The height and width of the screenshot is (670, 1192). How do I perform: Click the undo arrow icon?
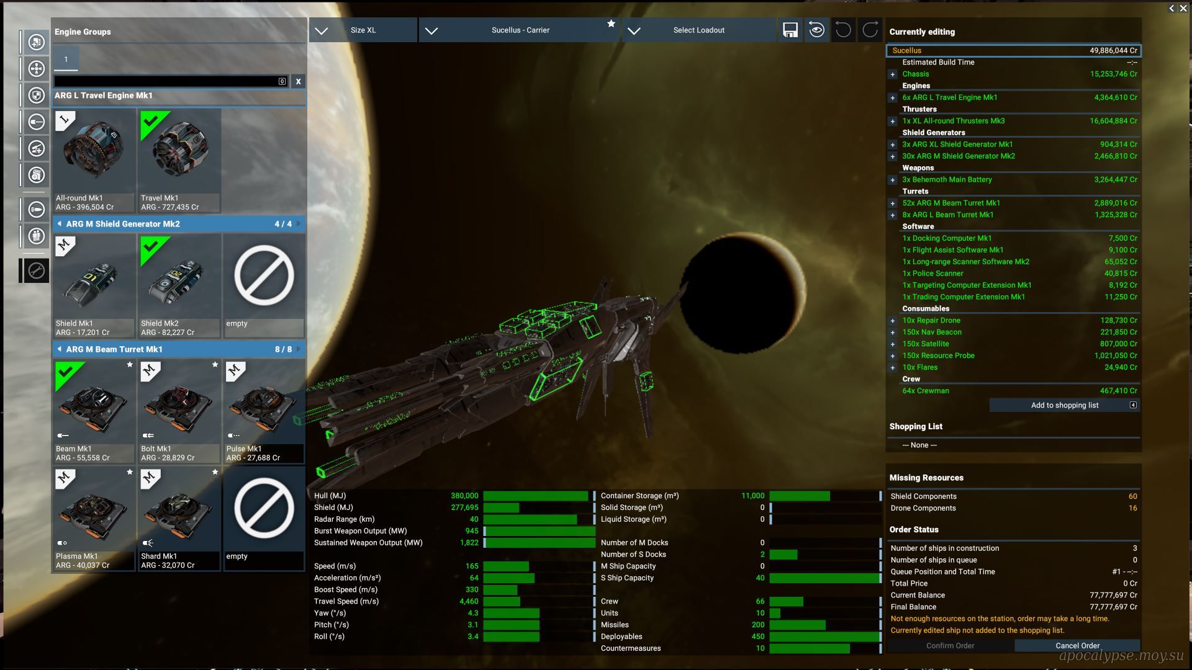coord(844,30)
